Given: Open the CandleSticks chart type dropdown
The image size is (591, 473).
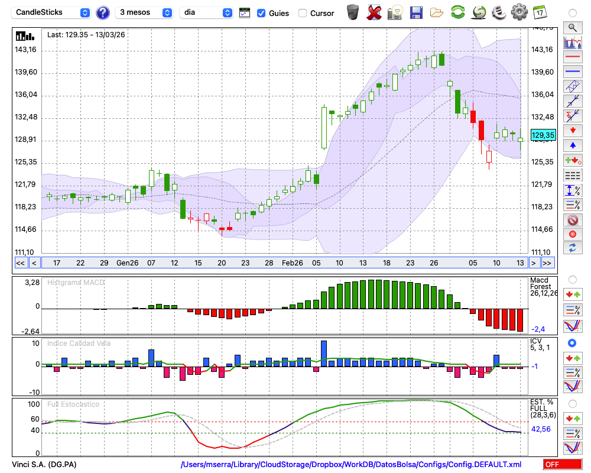Looking at the screenshot, I should (52, 12).
